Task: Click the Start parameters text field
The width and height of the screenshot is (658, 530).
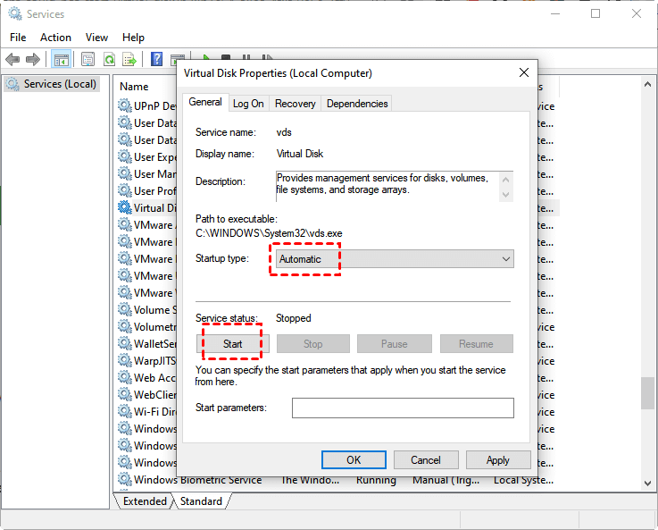Action: click(403, 408)
